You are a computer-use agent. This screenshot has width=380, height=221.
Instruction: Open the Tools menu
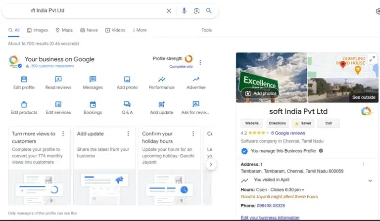[x=206, y=30]
